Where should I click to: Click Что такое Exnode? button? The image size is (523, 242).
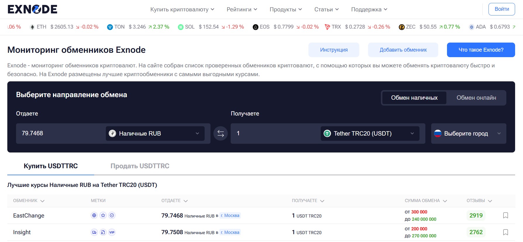tap(481, 50)
